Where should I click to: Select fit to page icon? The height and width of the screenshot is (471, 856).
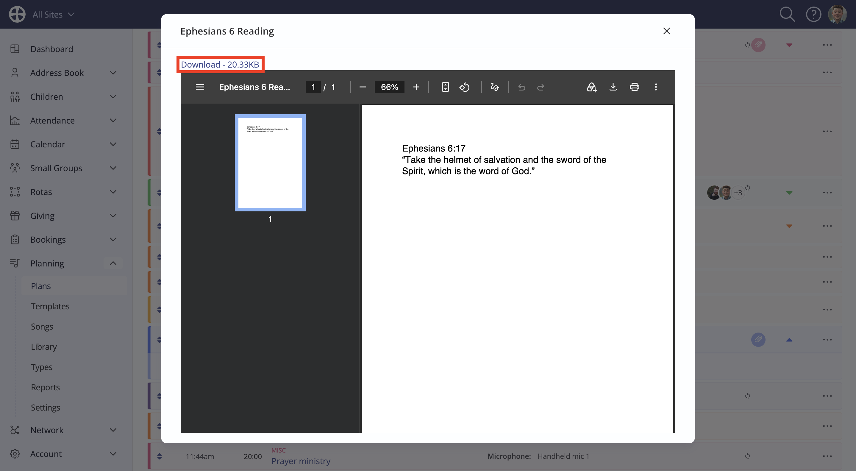[445, 87]
